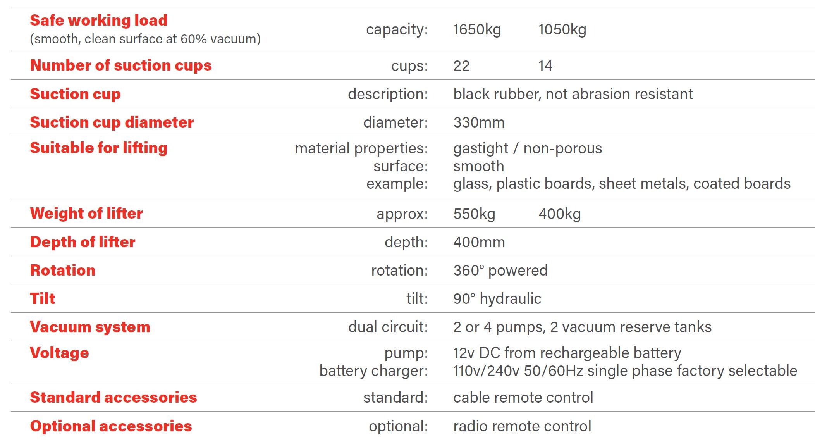The height and width of the screenshot is (448, 815).
Task: Click the '22' cups value
Action: [461, 66]
